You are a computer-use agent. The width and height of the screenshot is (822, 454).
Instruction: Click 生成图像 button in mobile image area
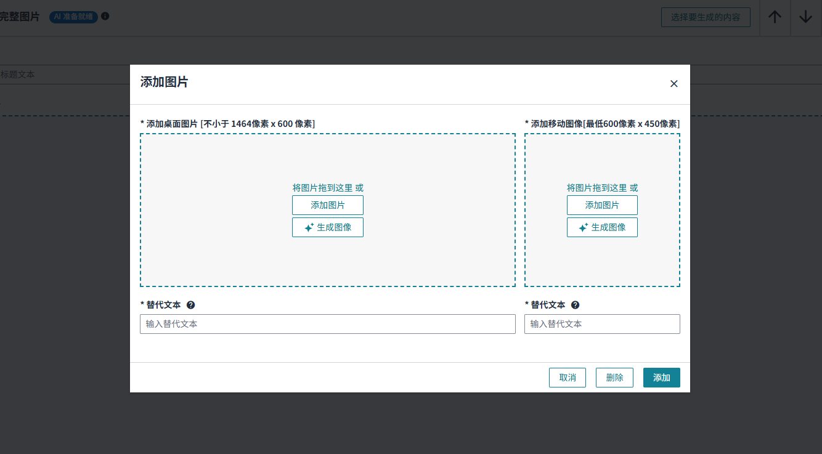click(602, 227)
